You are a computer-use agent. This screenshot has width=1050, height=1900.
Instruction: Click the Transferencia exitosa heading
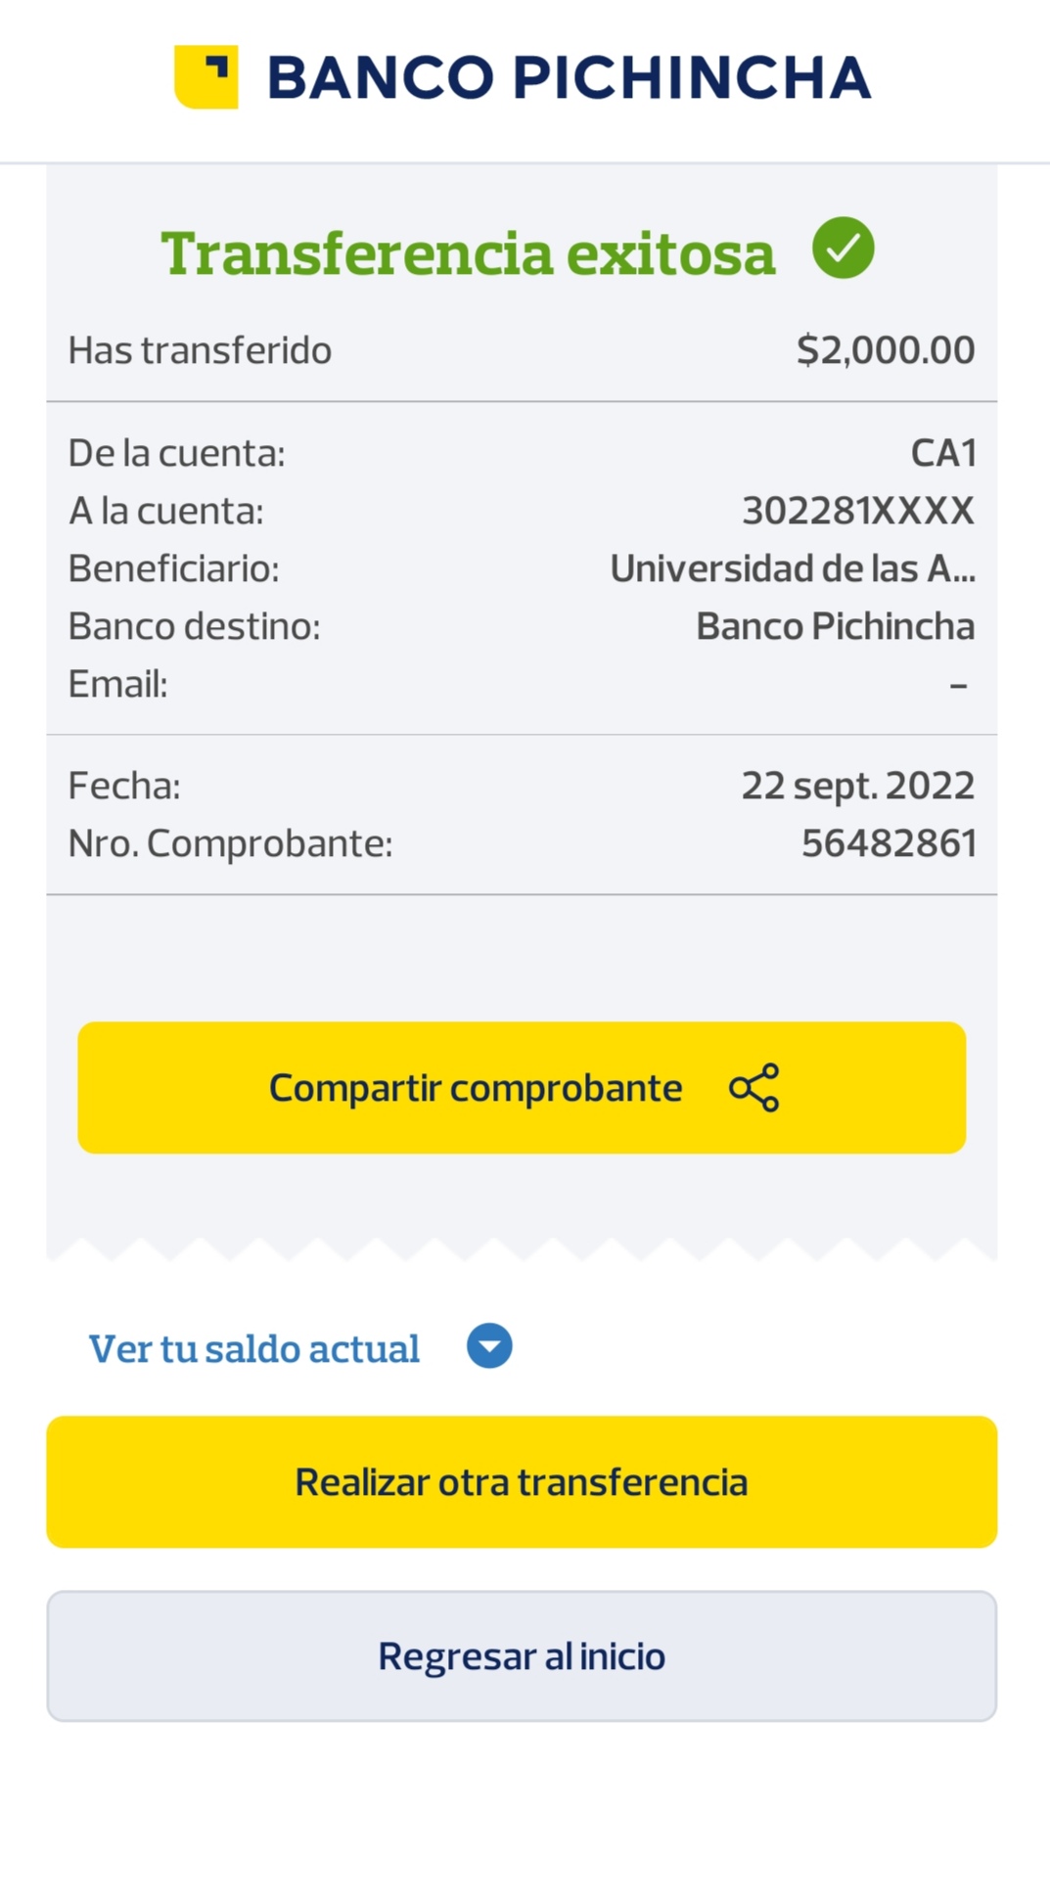[x=468, y=253]
